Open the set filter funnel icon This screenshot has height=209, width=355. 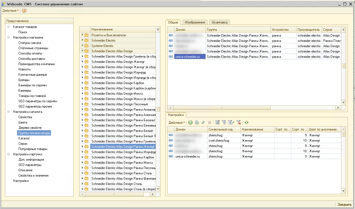tap(218, 122)
